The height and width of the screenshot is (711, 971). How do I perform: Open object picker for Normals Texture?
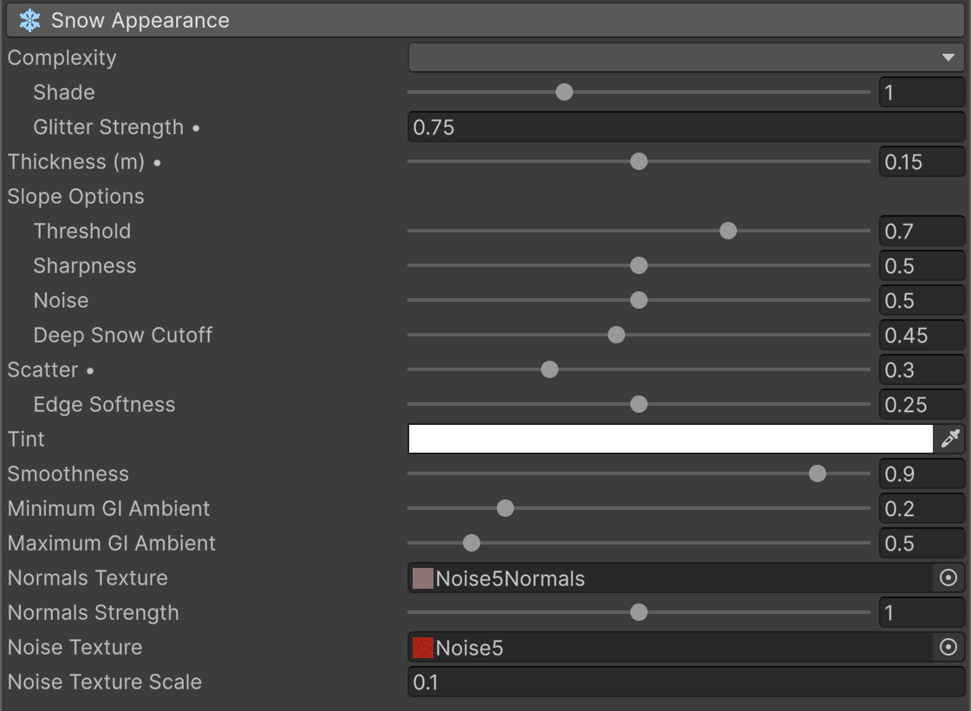948,577
